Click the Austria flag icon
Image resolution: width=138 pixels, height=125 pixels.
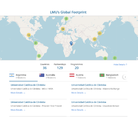[72, 75]
